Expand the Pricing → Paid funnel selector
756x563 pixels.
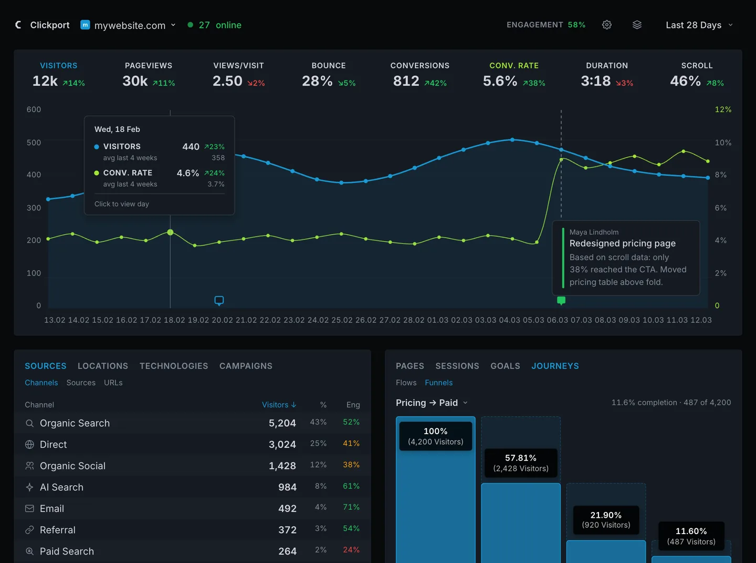(x=432, y=403)
